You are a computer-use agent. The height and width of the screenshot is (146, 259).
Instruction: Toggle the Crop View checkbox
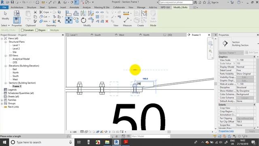coord(238,108)
